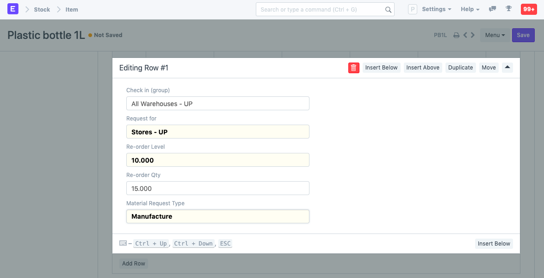Open the chat messages icon
This screenshot has width=544, height=278.
coord(493,9)
